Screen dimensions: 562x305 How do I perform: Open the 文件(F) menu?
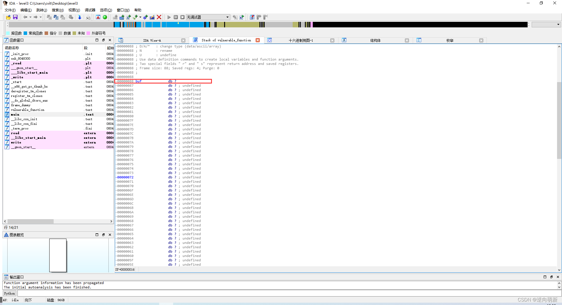(10, 10)
